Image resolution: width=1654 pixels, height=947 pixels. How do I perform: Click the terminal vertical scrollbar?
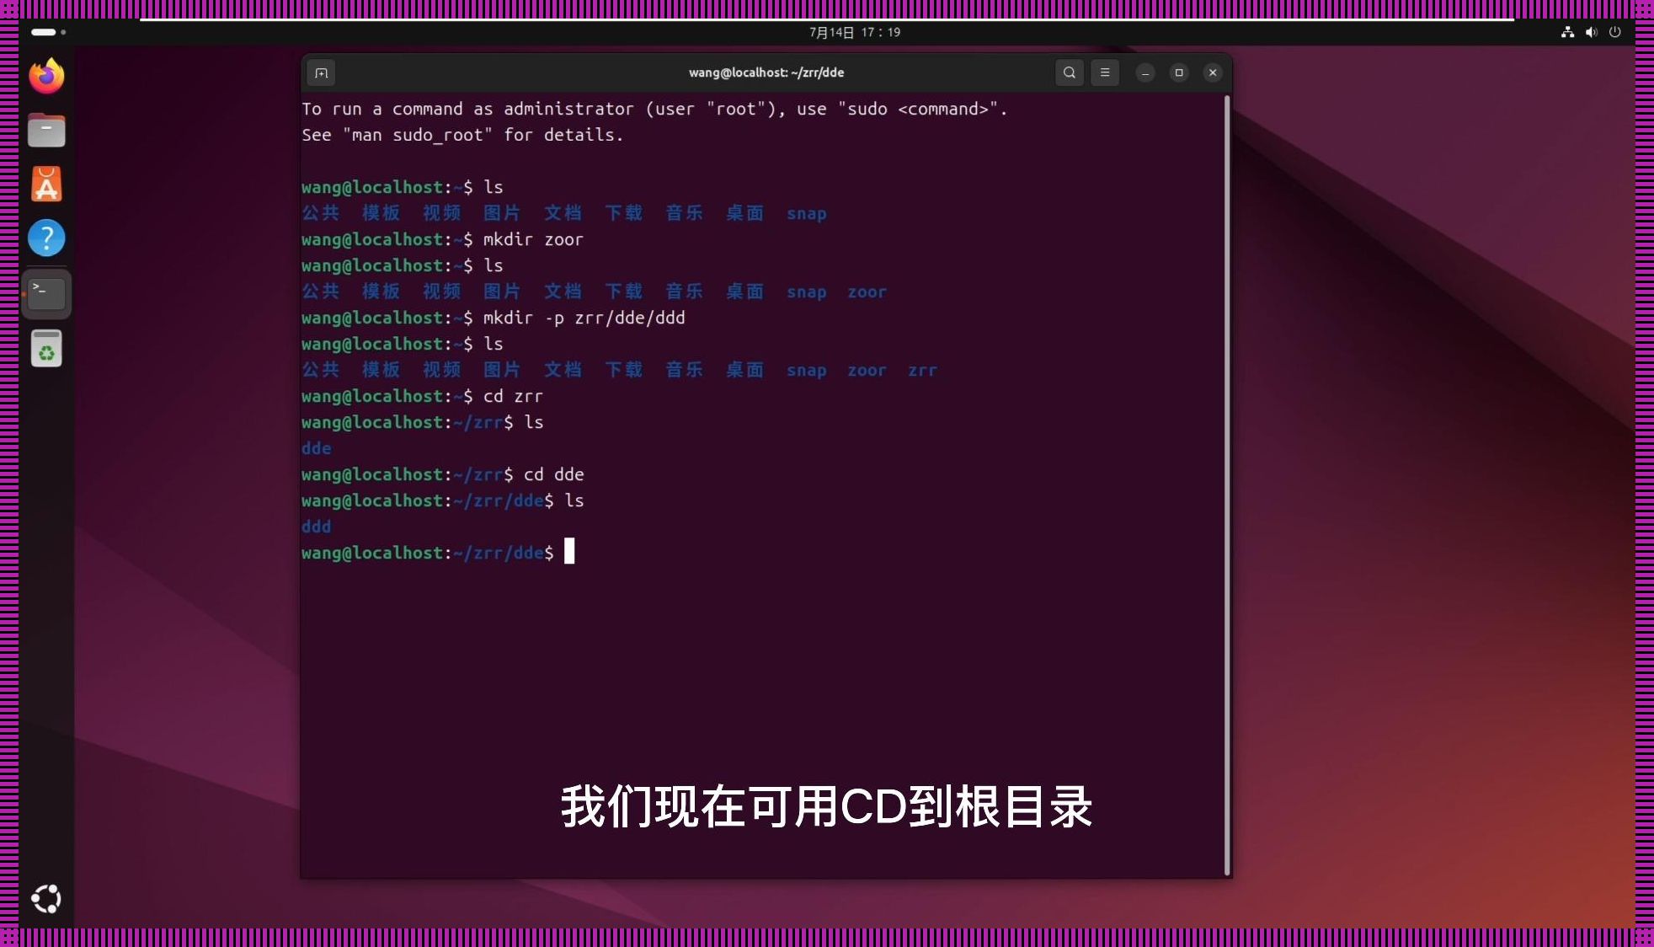[1227, 484]
